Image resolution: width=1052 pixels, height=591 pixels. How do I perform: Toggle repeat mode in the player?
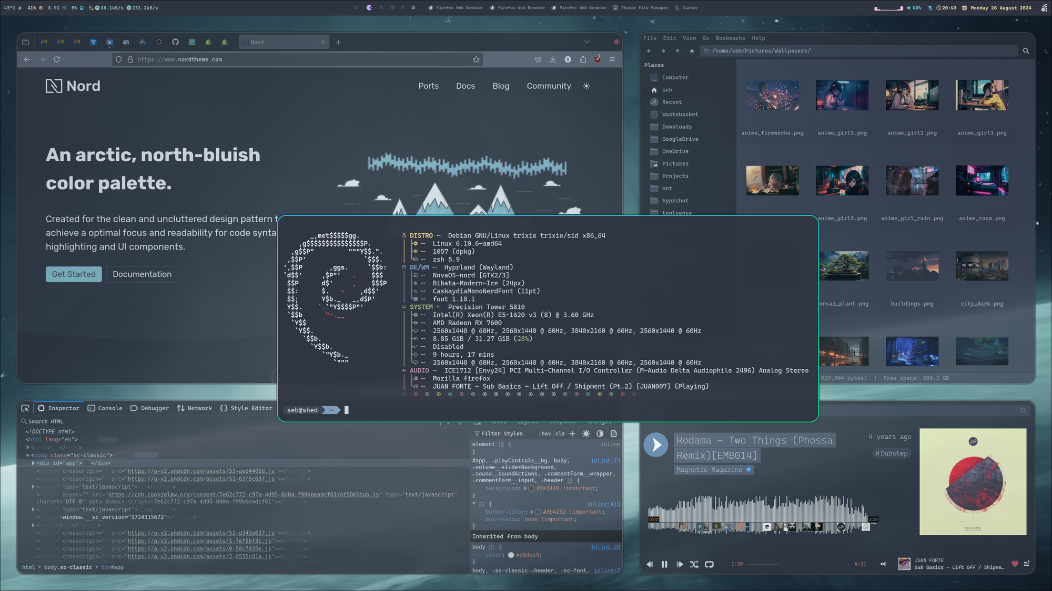pyautogui.click(x=709, y=564)
